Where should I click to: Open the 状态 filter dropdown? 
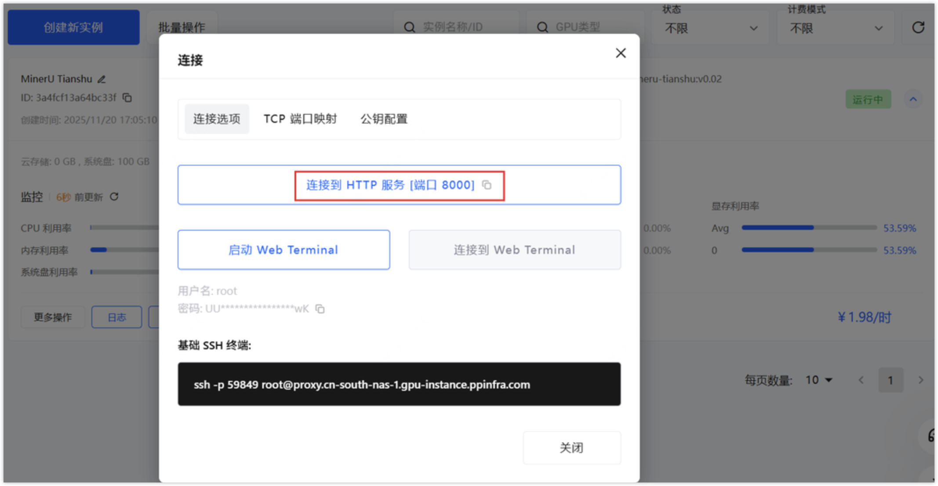pyautogui.click(x=710, y=29)
